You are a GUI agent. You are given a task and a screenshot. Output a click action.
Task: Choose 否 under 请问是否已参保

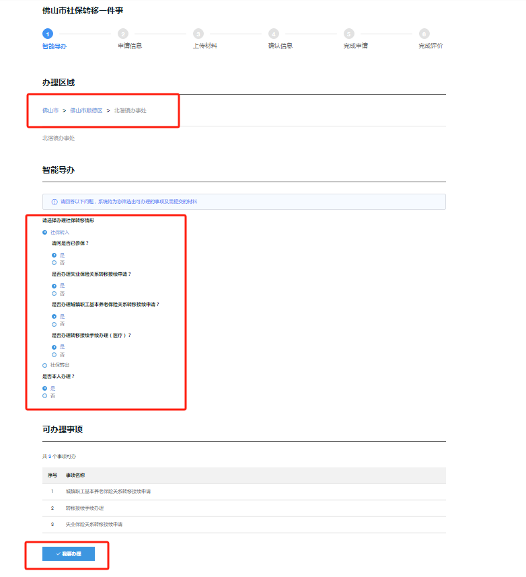(x=54, y=263)
